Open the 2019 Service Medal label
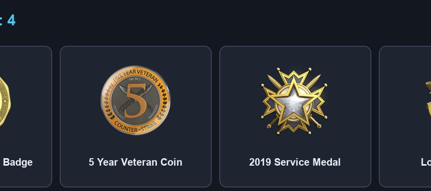 point(295,162)
